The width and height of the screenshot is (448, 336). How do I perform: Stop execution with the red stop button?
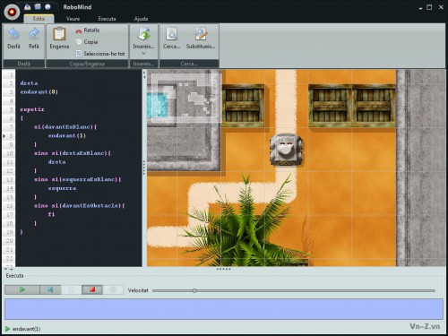coord(92,289)
